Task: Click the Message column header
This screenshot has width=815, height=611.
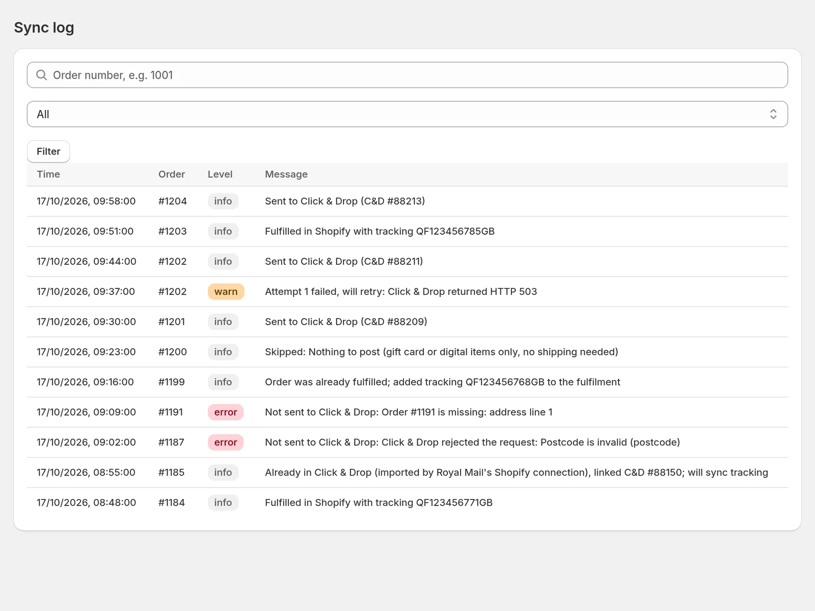Action: pos(286,174)
